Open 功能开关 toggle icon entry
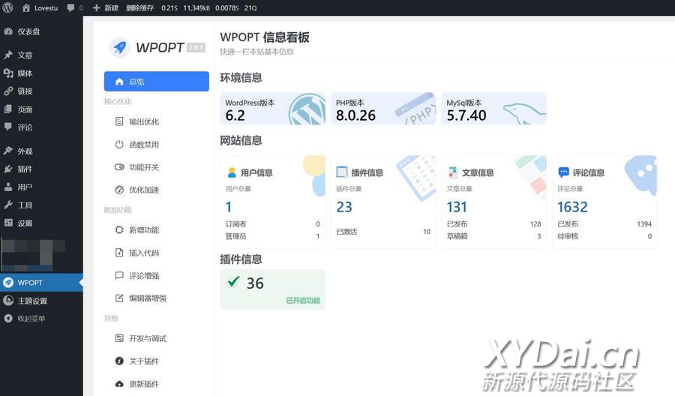This screenshot has height=396, width=675. [x=119, y=167]
